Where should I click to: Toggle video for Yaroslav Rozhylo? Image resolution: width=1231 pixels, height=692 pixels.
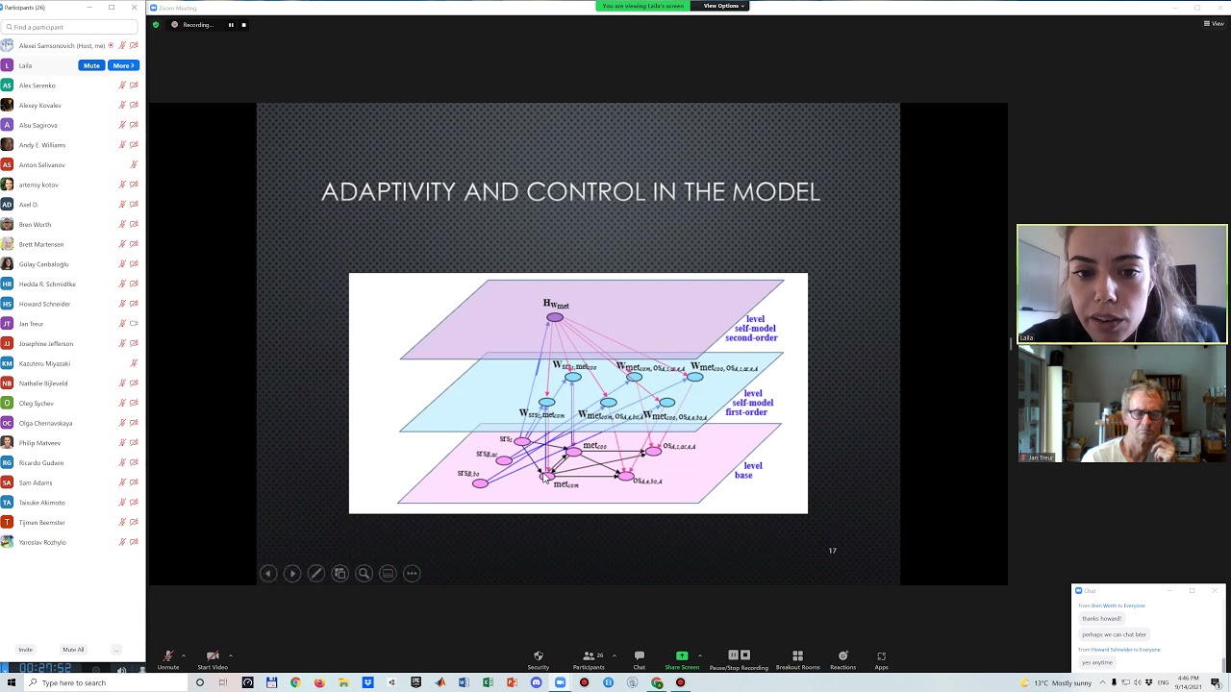pyautogui.click(x=134, y=542)
